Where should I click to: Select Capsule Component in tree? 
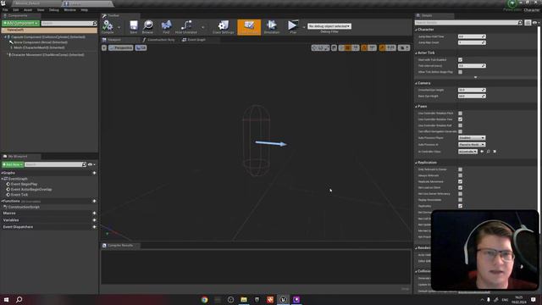tap(47, 37)
